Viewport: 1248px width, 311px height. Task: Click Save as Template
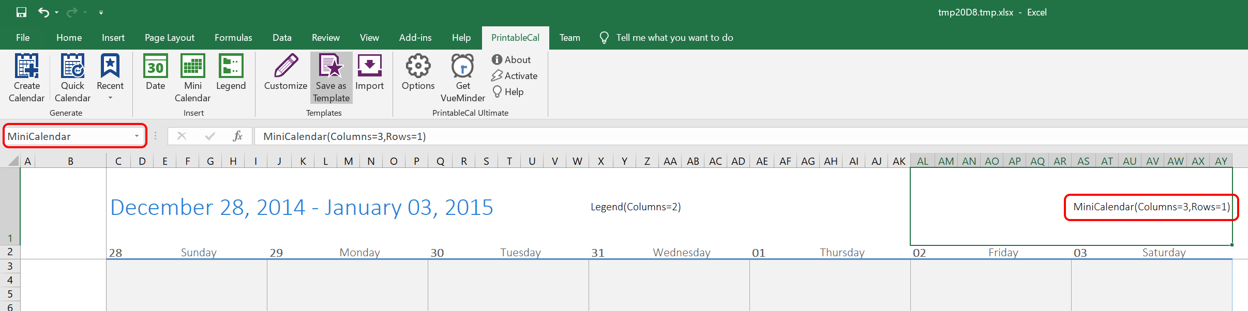coord(331,67)
